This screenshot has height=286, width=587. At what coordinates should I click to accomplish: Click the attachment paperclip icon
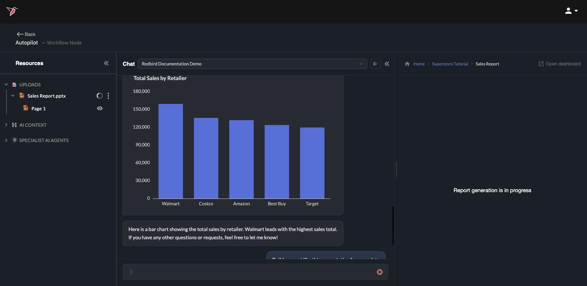[131, 272]
